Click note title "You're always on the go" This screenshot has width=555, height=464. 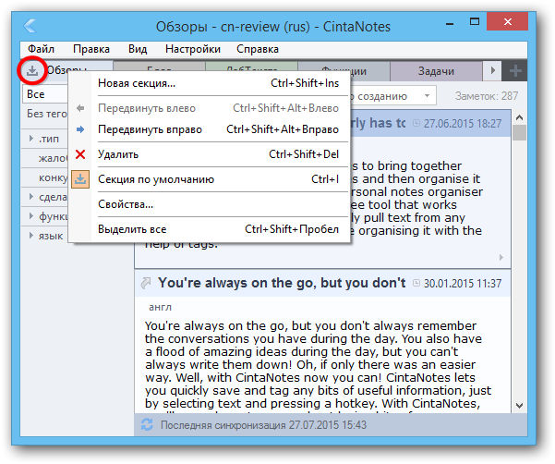pos(282,283)
